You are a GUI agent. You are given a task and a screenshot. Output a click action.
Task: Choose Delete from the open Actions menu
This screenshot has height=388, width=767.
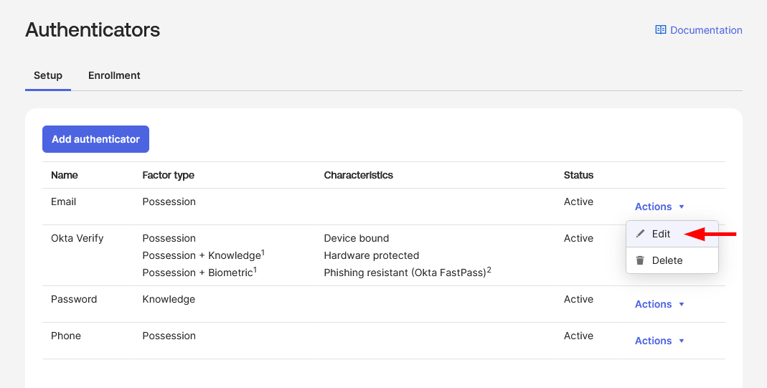(667, 260)
